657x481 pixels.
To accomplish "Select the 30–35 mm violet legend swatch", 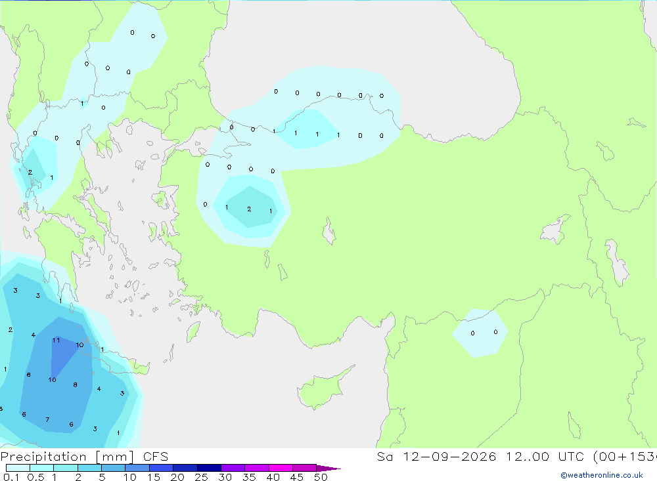I will (x=233, y=468).
